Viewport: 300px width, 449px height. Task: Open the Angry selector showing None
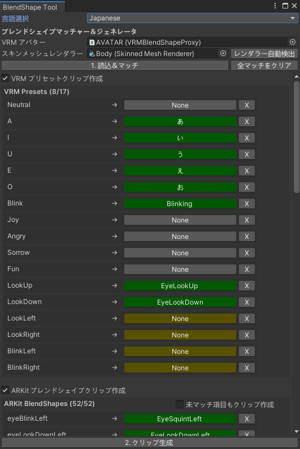coord(180,237)
